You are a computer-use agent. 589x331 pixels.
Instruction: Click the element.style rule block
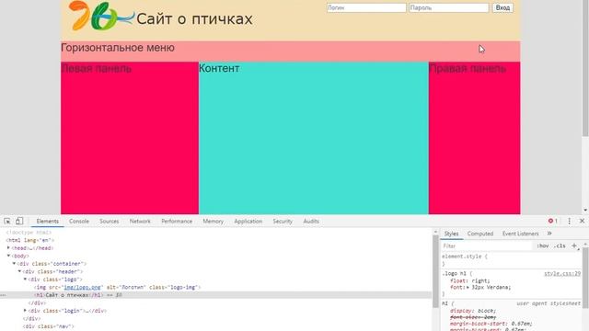510,260
